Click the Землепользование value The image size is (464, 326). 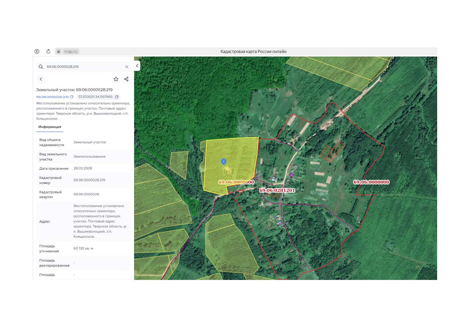(x=90, y=157)
